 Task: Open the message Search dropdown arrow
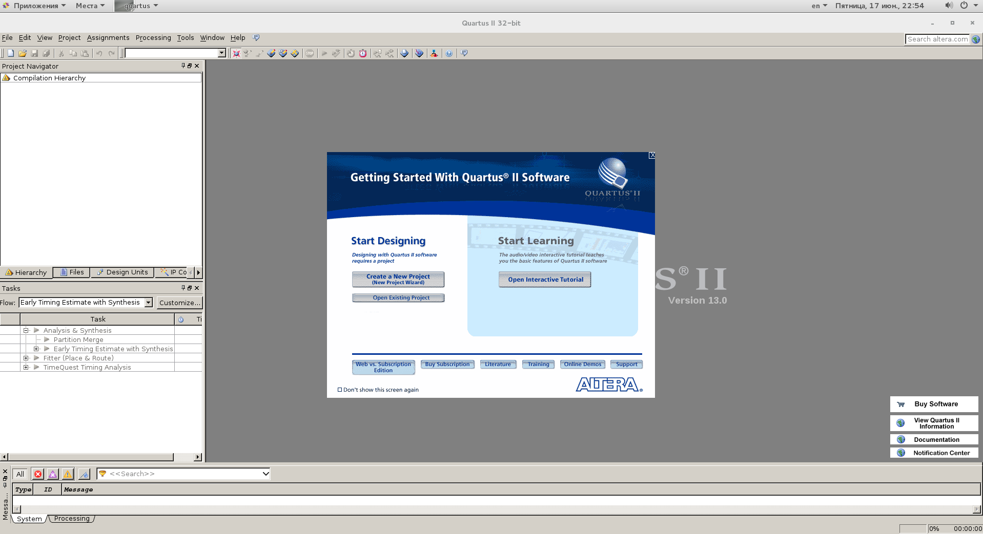pos(265,474)
